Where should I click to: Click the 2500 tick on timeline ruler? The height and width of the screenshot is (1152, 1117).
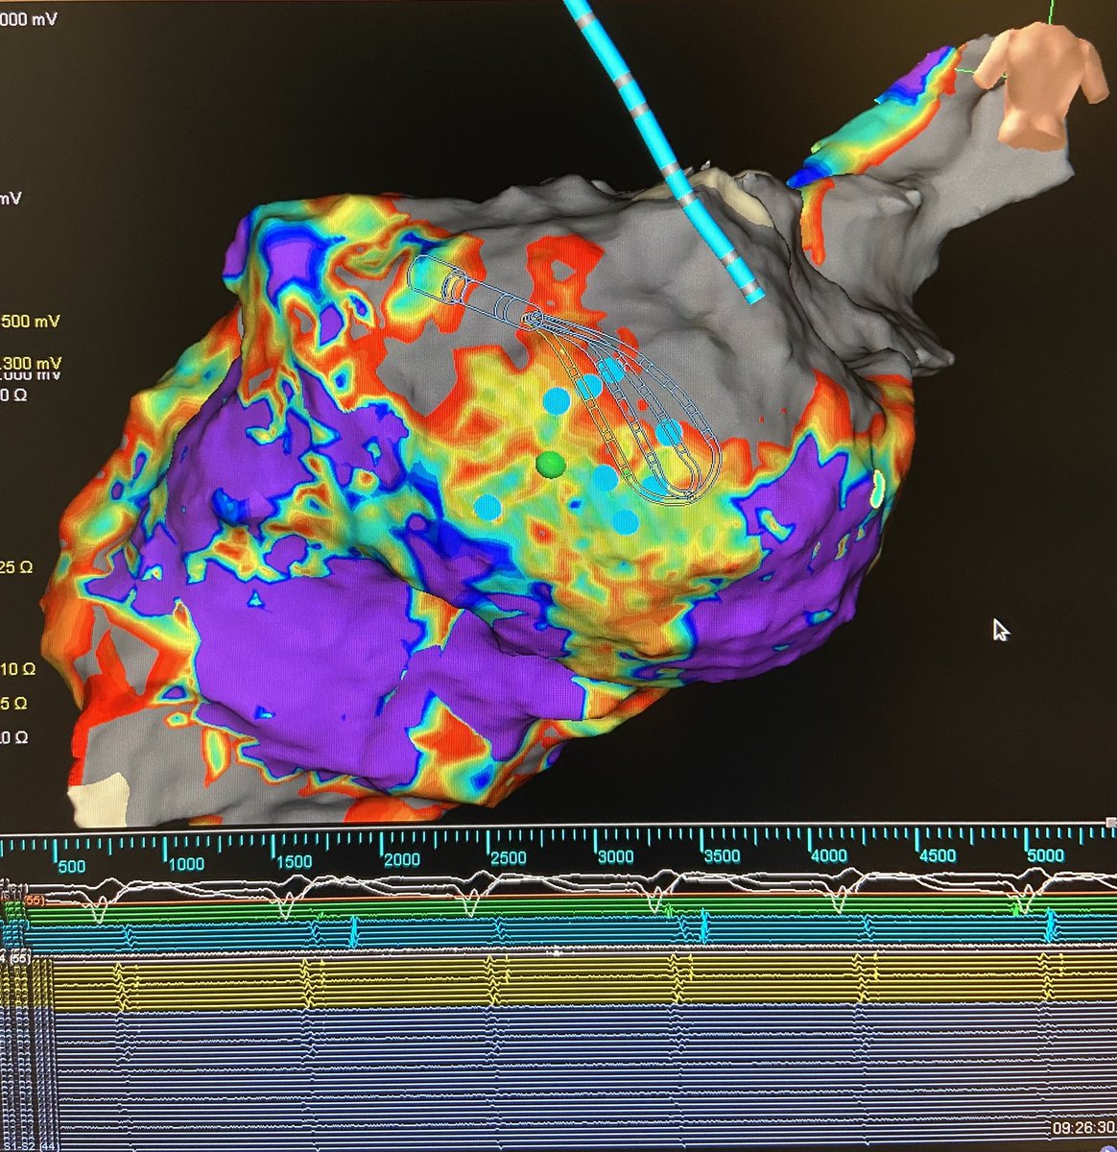coord(508,857)
